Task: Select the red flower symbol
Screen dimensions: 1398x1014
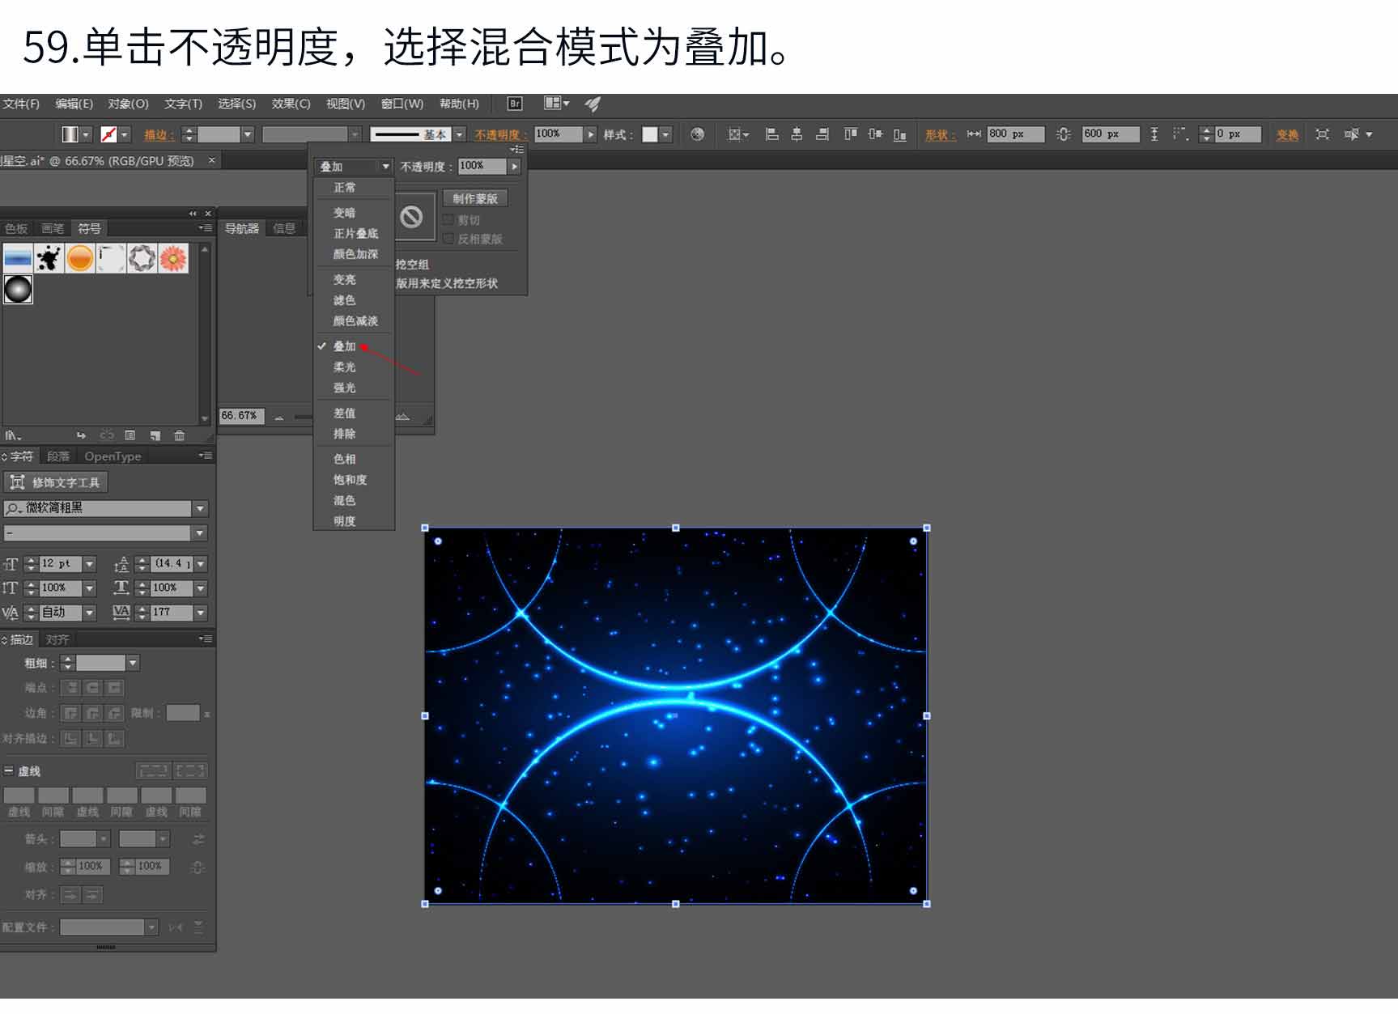Action: click(x=173, y=258)
